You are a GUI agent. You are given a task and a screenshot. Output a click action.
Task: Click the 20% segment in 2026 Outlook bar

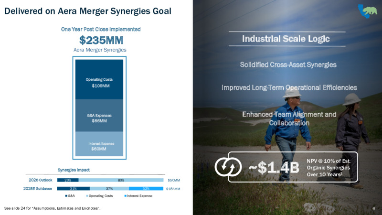[x=68, y=180]
